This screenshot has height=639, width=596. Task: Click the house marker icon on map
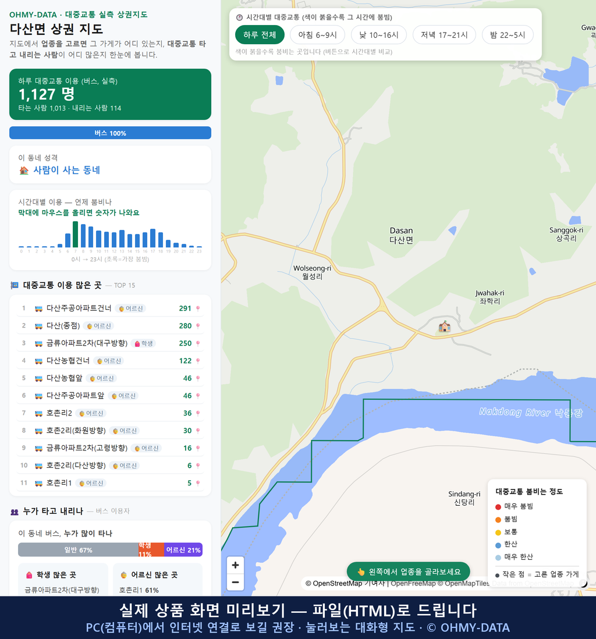(x=444, y=326)
